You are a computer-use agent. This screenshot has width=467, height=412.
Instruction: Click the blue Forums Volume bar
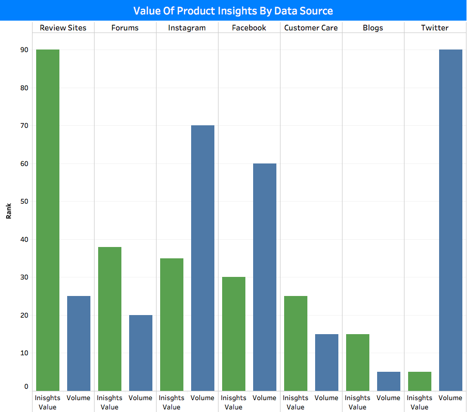coord(141,353)
